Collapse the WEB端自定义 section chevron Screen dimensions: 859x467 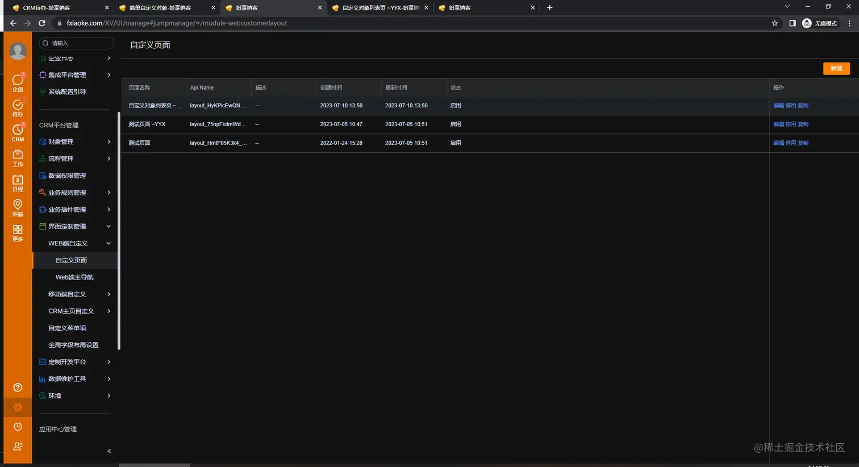pyautogui.click(x=109, y=243)
